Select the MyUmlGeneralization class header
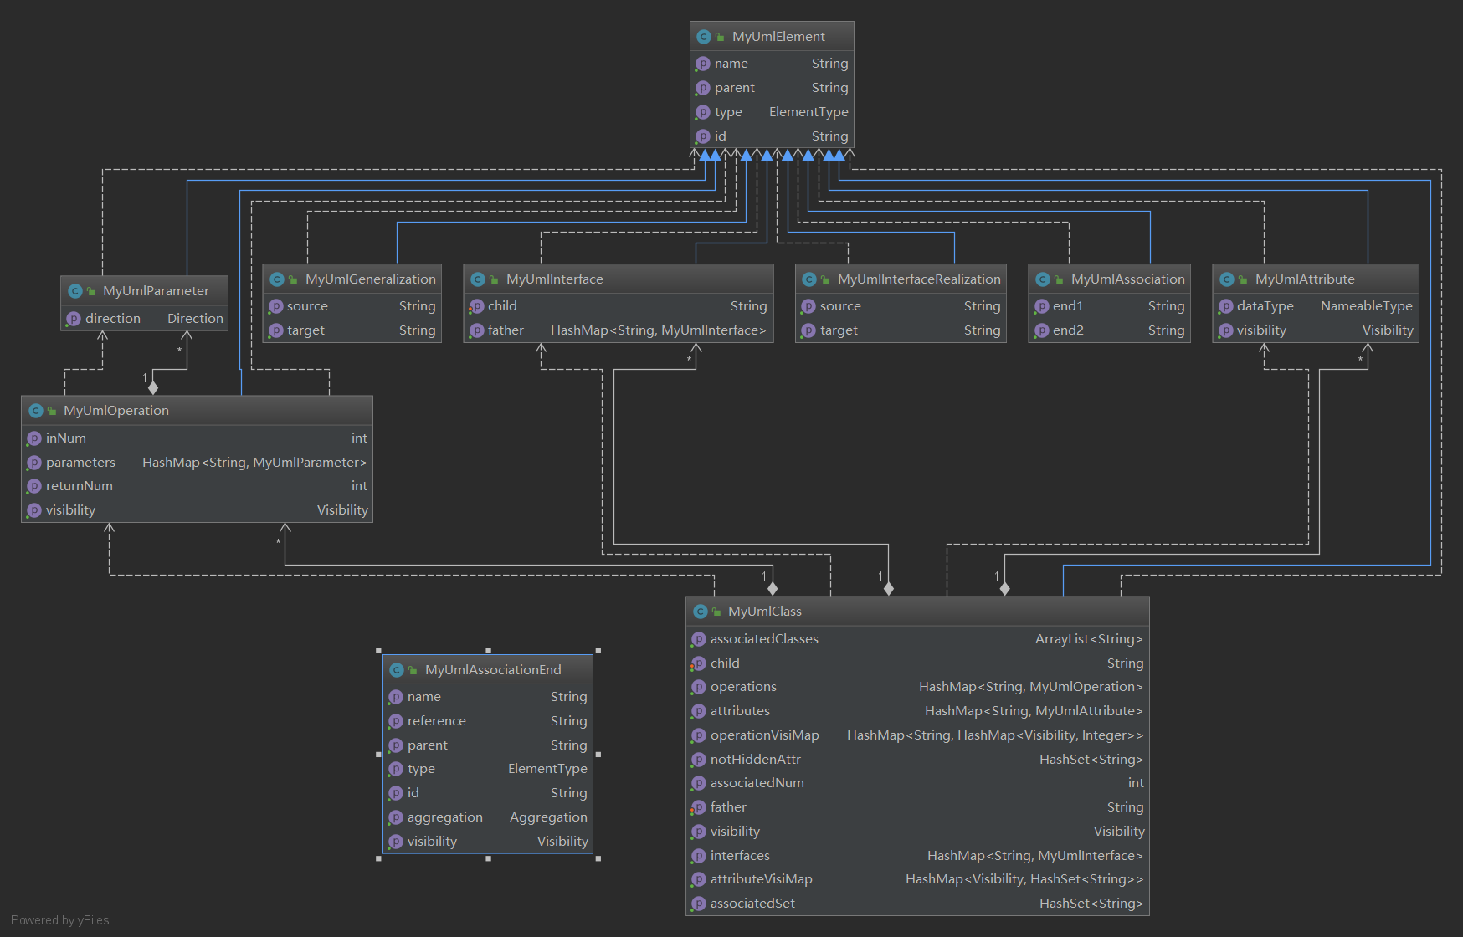The height and width of the screenshot is (937, 1463). (x=370, y=279)
